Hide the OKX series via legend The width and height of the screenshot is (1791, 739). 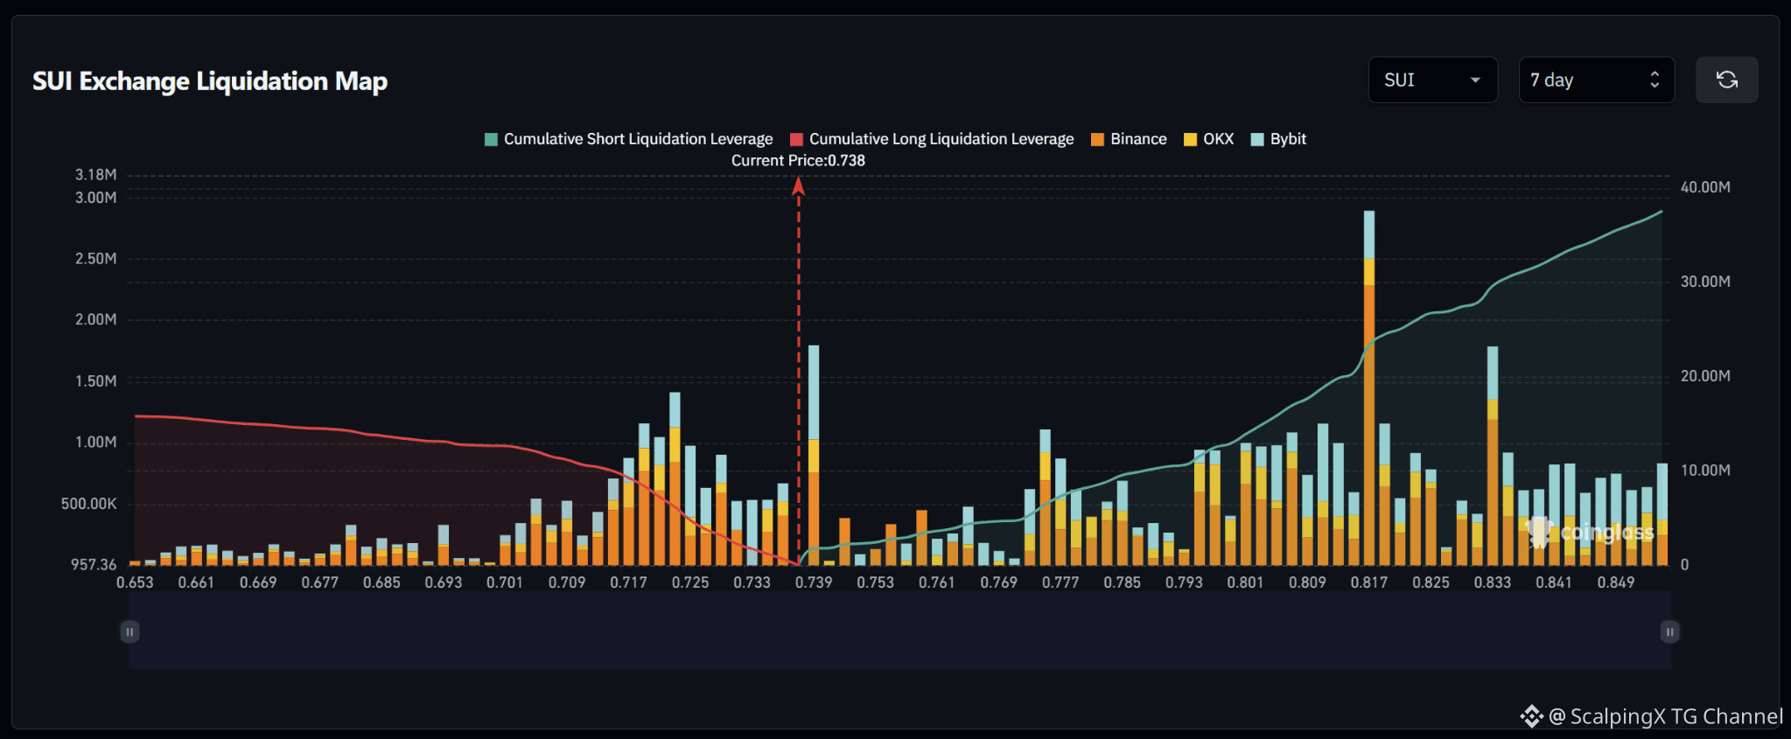tap(1208, 139)
